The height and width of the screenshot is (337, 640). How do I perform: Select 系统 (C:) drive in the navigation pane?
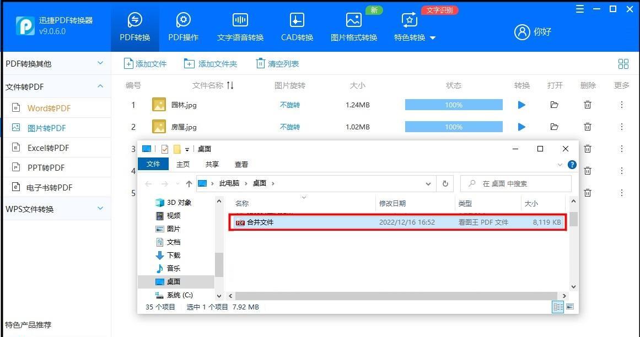pyautogui.click(x=174, y=295)
